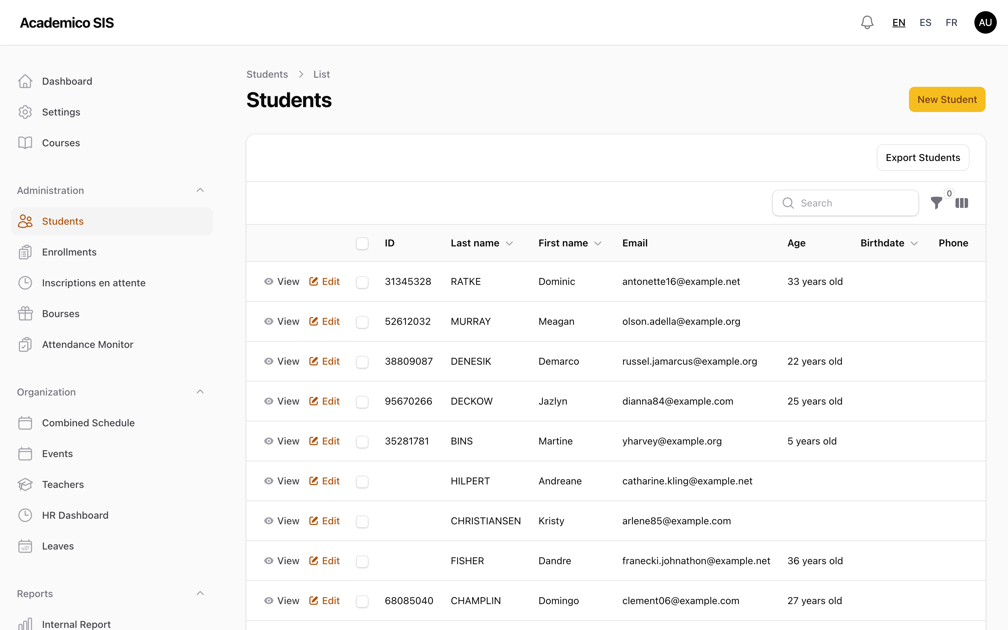Click inside the search field
The width and height of the screenshot is (1008, 630).
pyautogui.click(x=845, y=203)
